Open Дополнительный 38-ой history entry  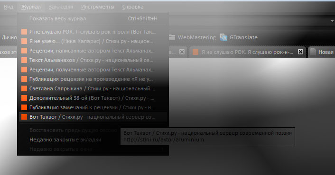point(93,98)
